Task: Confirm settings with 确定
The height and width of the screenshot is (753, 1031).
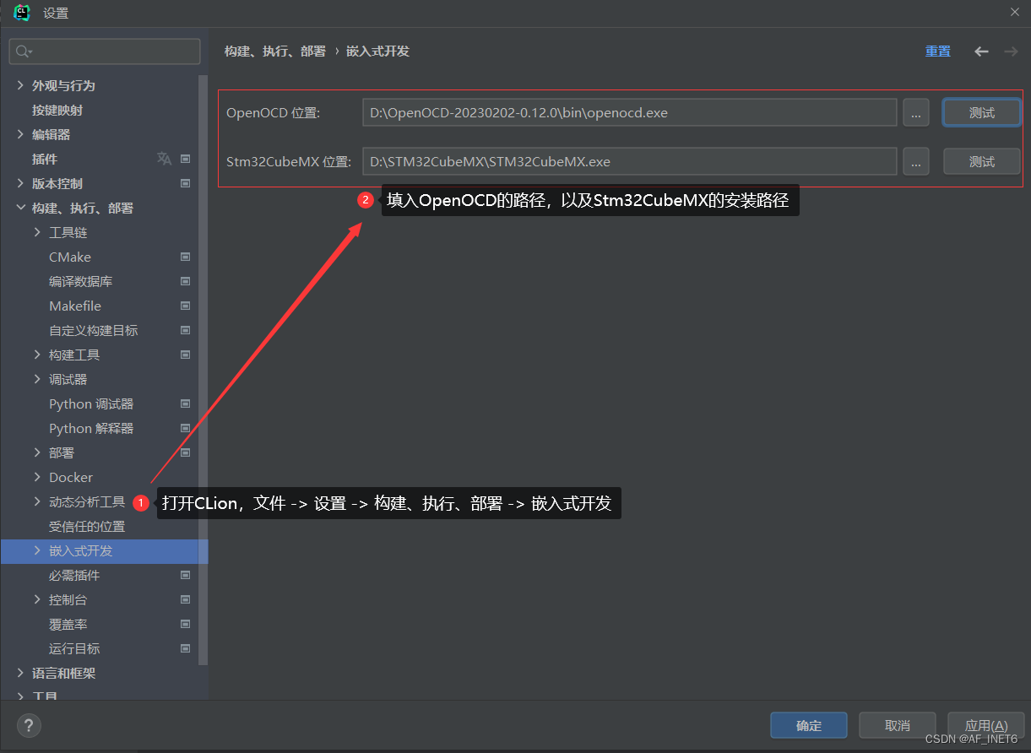Action: pos(809,725)
